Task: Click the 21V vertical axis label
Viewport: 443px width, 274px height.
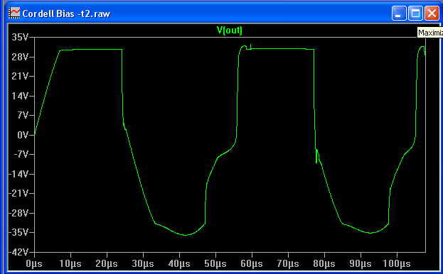Action: tap(20, 76)
